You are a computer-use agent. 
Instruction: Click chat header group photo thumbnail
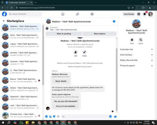pos(48,21)
